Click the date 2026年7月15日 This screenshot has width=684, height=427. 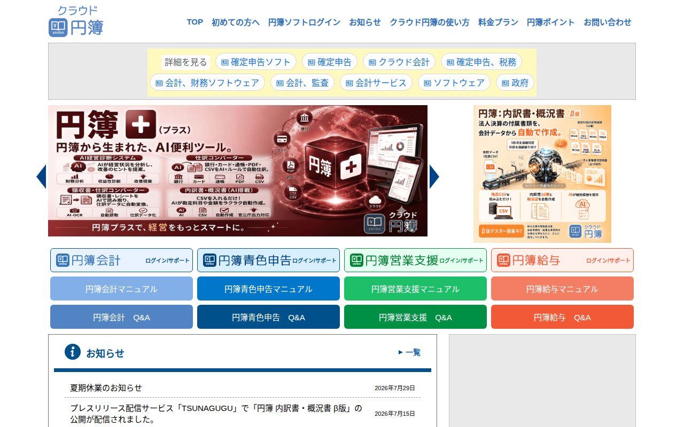[394, 414]
